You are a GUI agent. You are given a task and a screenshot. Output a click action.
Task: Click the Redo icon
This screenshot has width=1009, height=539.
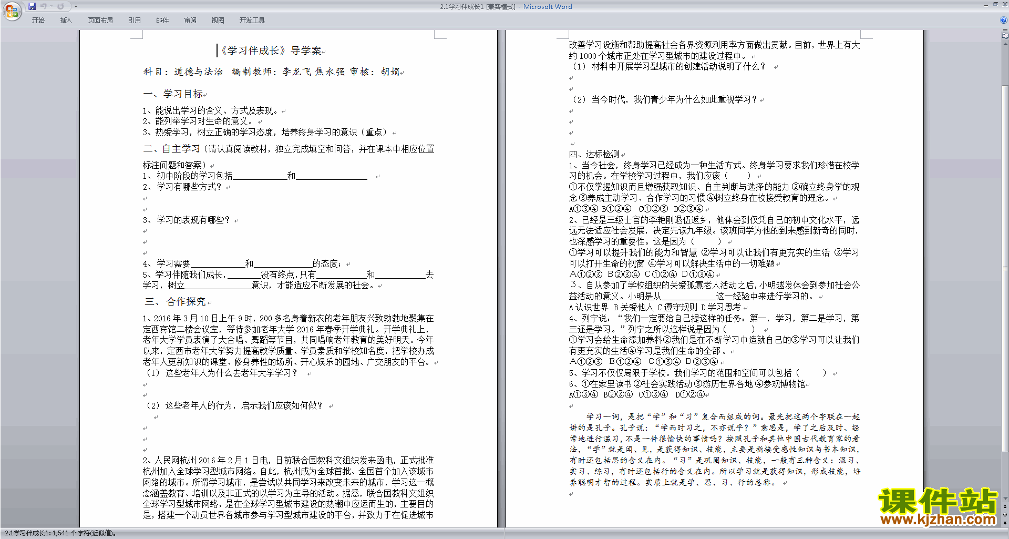pyautogui.click(x=60, y=6)
